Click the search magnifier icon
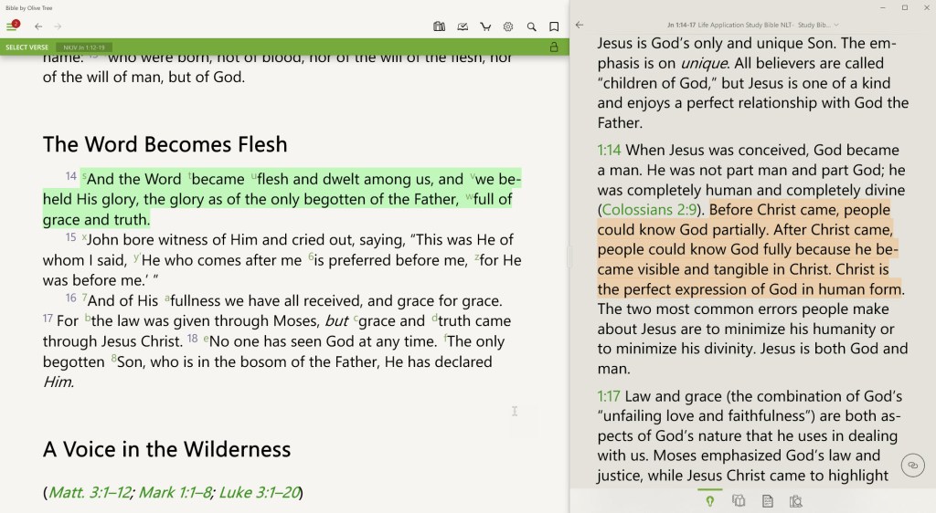This screenshot has width=936, height=513. click(531, 26)
